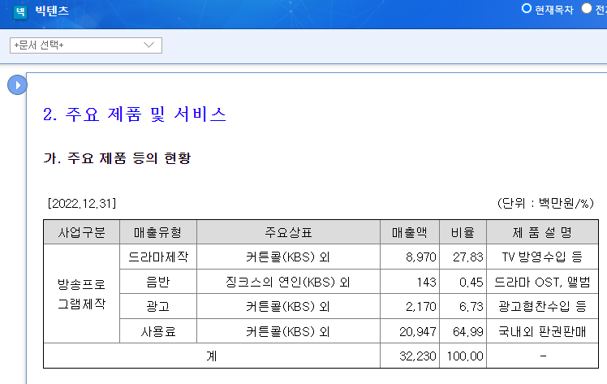The width and height of the screenshot is (607, 384).
Task: Click the 32,230 total value
Action: (418, 356)
